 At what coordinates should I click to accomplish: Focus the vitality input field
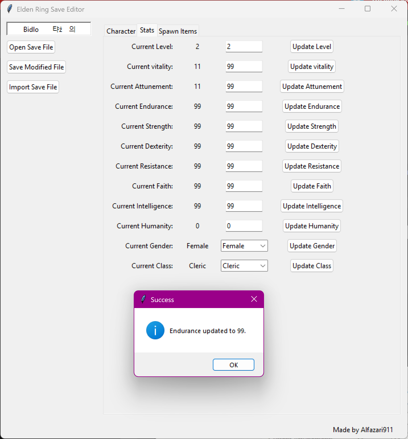(x=244, y=67)
